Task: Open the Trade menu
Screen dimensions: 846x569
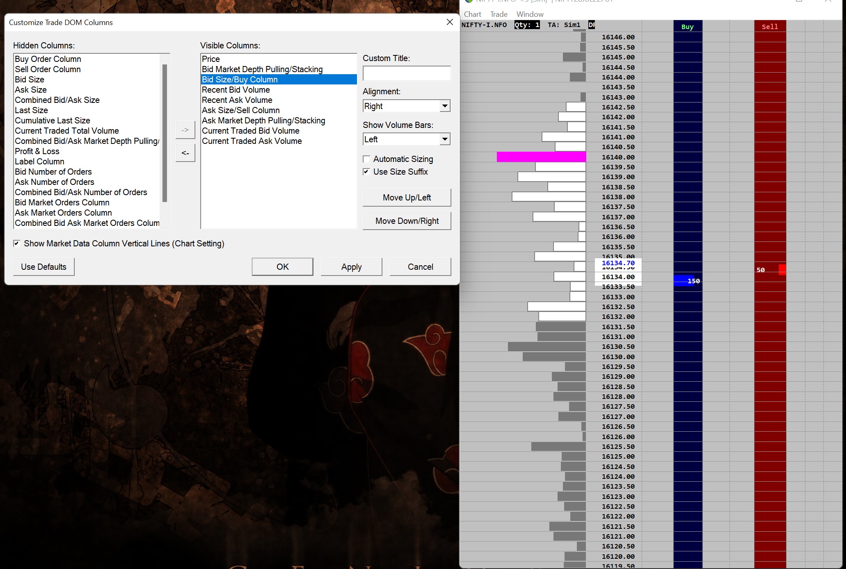Action: pos(498,14)
